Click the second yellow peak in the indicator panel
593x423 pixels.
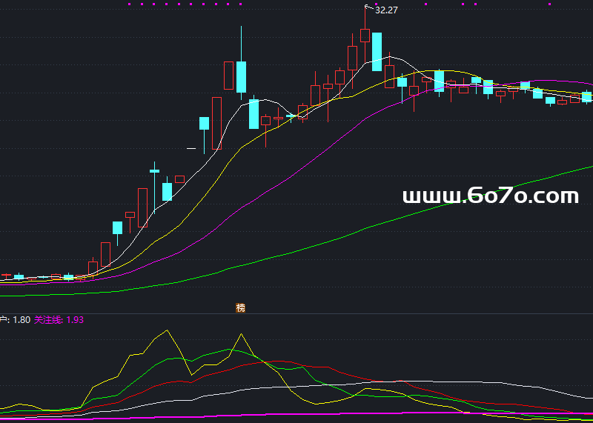pyautogui.click(x=240, y=335)
